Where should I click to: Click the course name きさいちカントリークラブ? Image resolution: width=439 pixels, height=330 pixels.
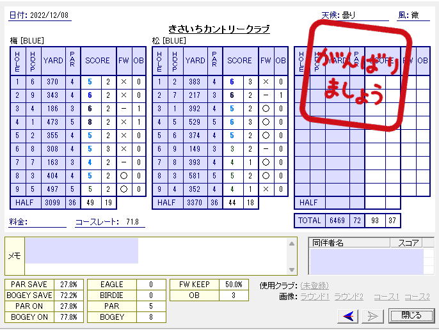coord(219,29)
